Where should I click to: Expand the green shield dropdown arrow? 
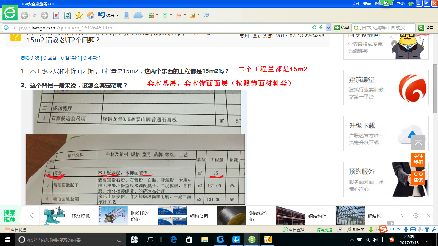pyautogui.click(x=171, y=15)
